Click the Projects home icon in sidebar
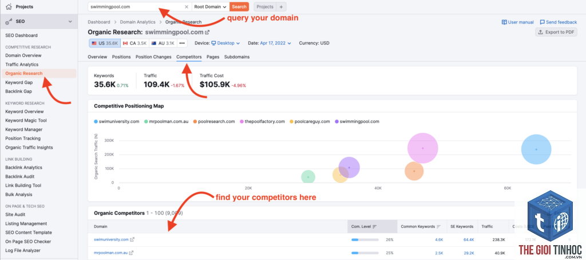The image size is (586, 260). (x=9, y=7)
